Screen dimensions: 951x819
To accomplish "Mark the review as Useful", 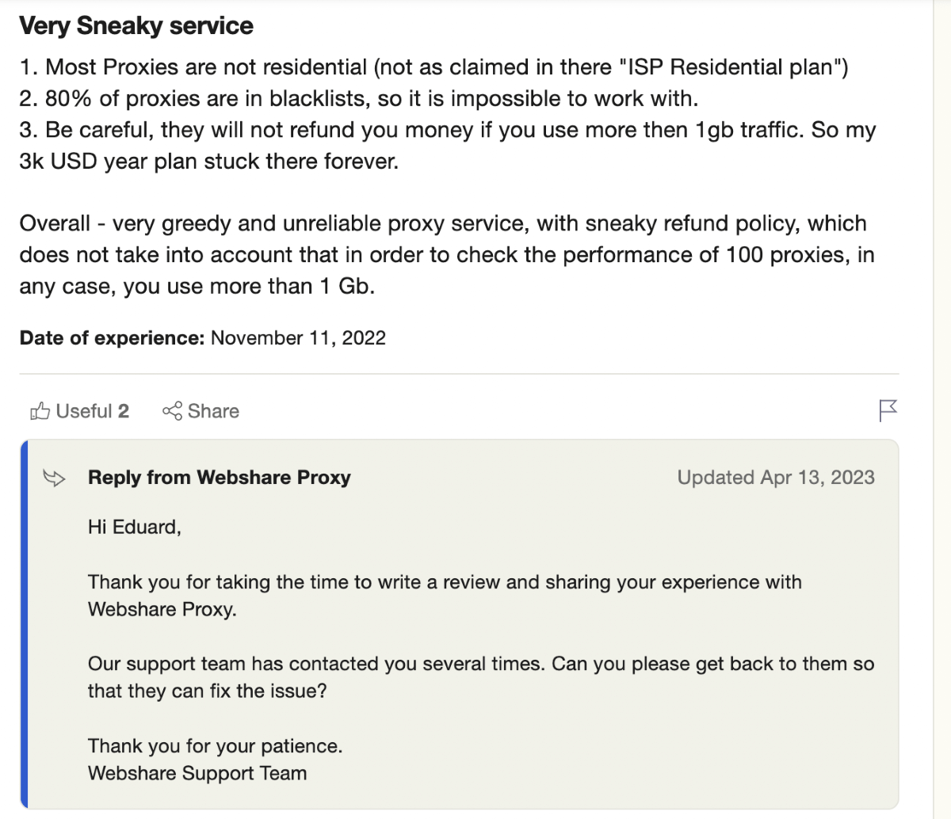I will click(78, 410).
